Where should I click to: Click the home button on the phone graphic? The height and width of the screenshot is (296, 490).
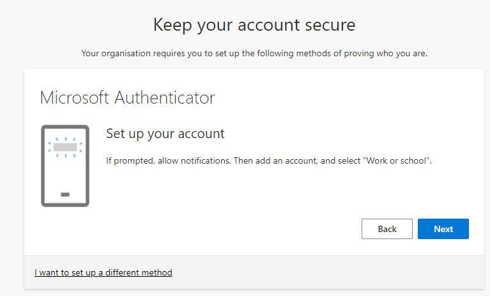point(65,194)
